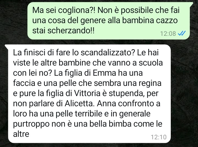Select the white received message bubble
Image resolution: width=198 pixels, height=147 pixels.
pyautogui.click(x=88, y=94)
